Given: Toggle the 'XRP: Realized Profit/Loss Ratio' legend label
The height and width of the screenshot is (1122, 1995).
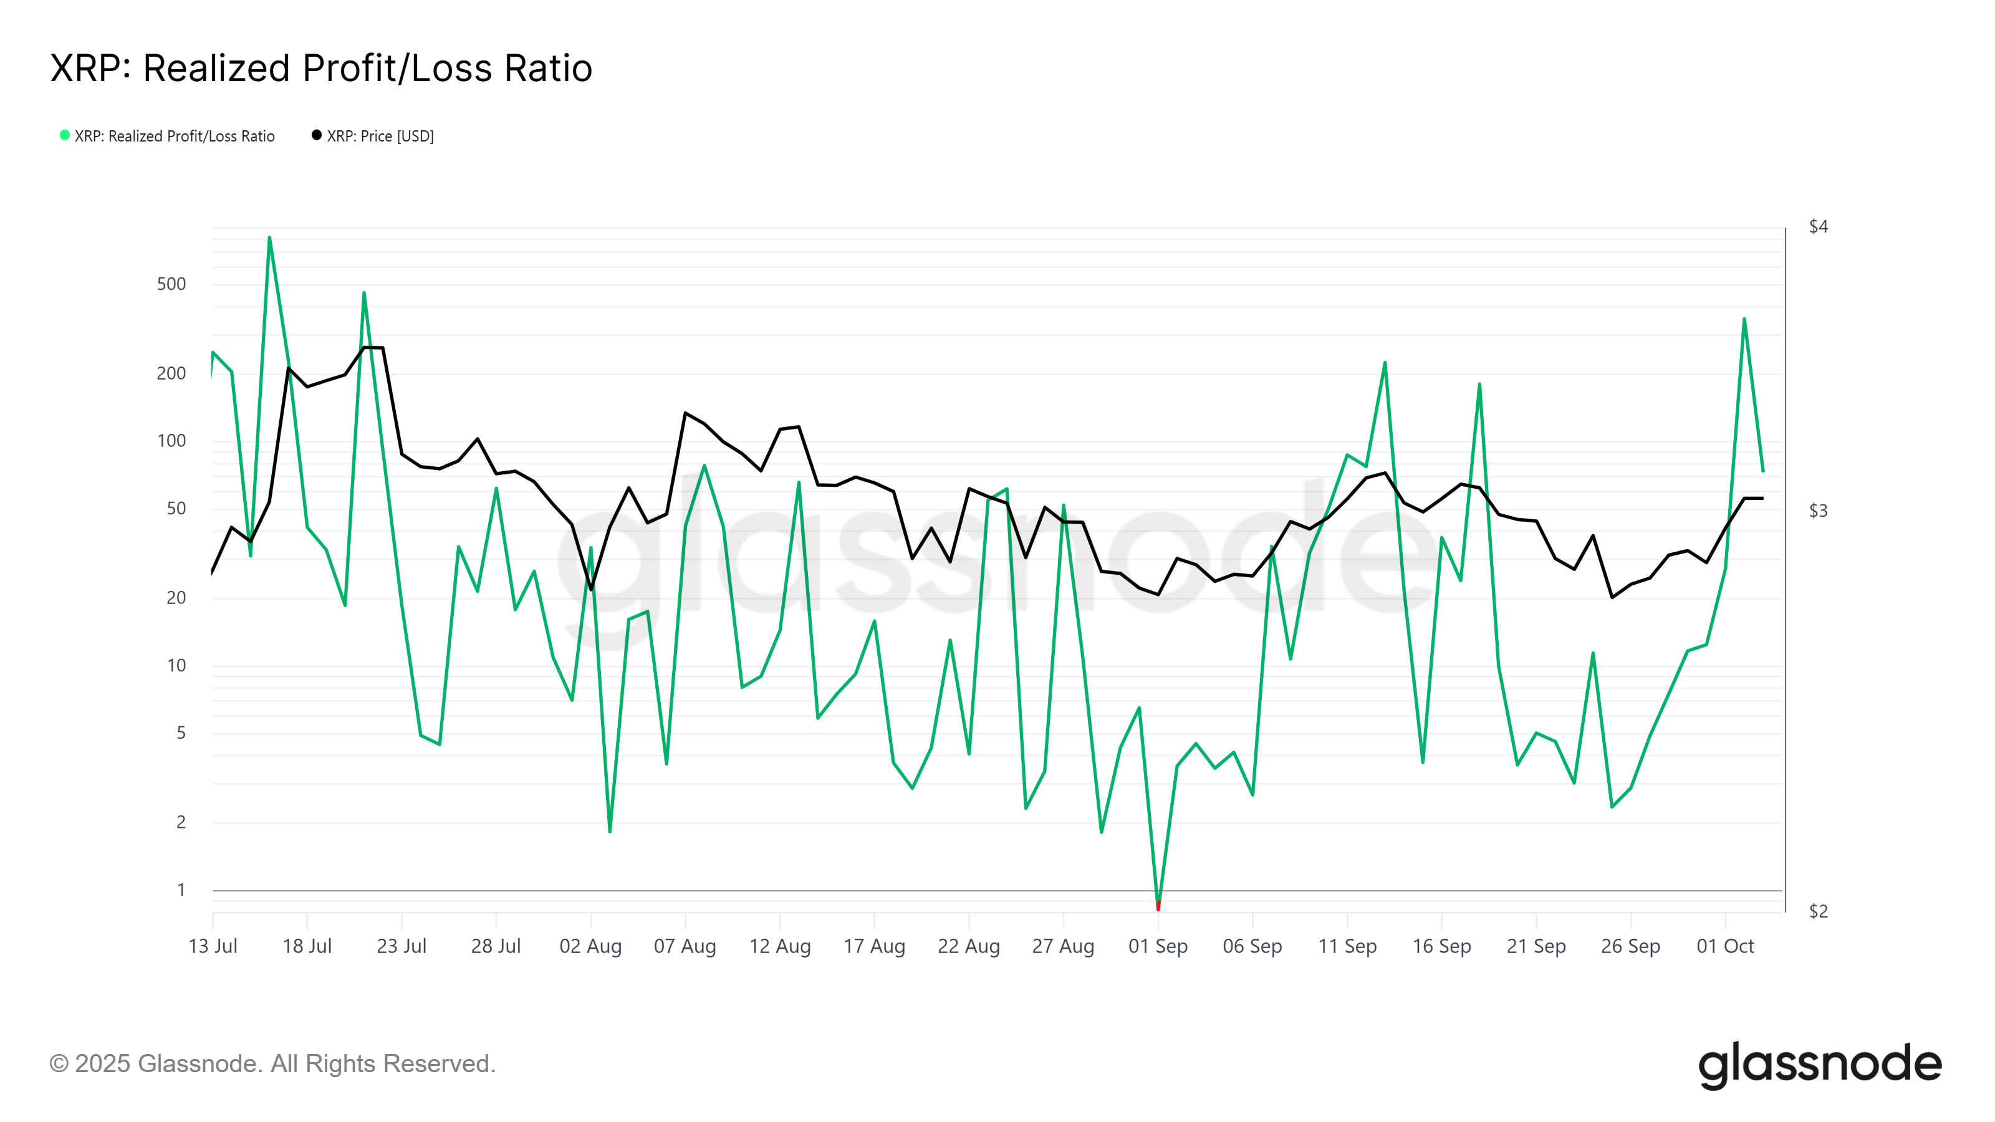Looking at the screenshot, I should (175, 137).
